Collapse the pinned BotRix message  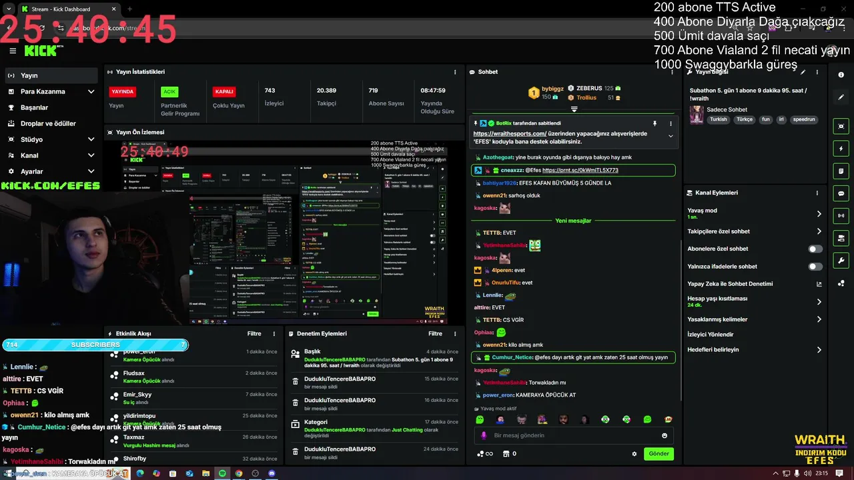click(x=671, y=136)
